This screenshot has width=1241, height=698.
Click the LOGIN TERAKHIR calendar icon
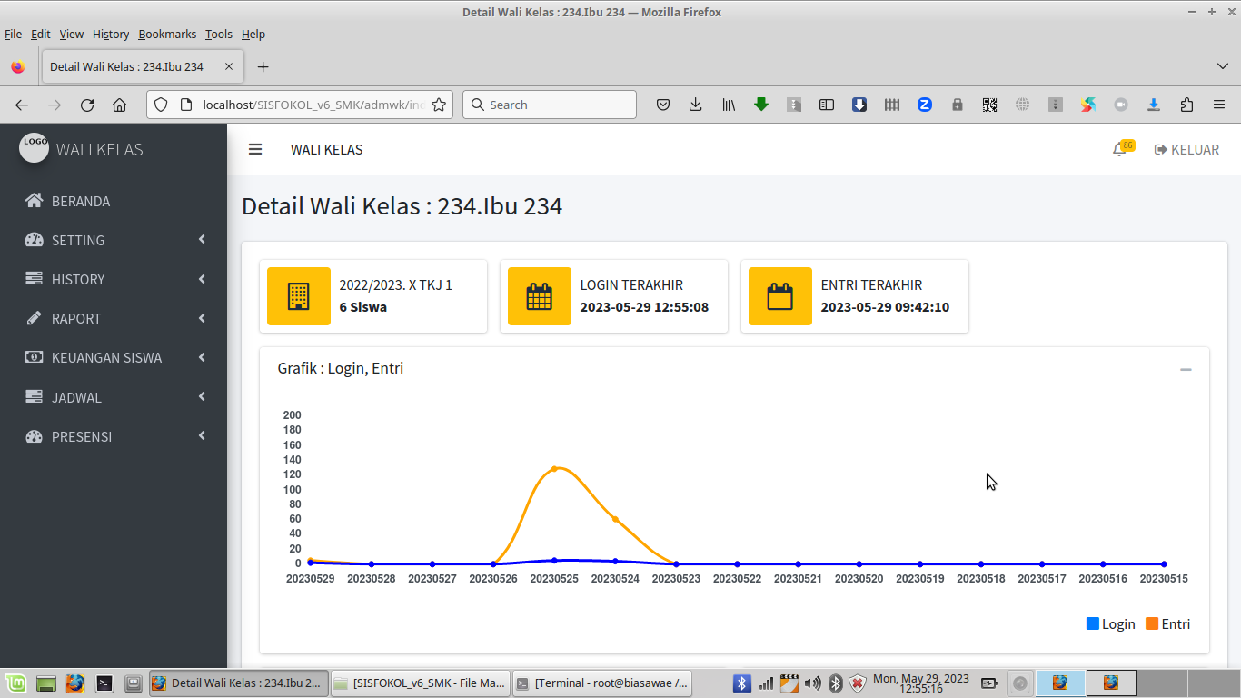click(x=540, y=296)
